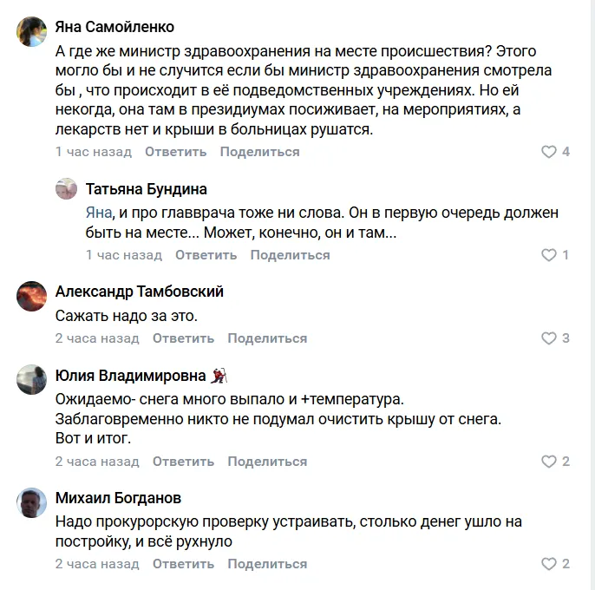595x590 pixels.
Task: Reply to Яна Самойленко's comment
Action: point(175,152)
